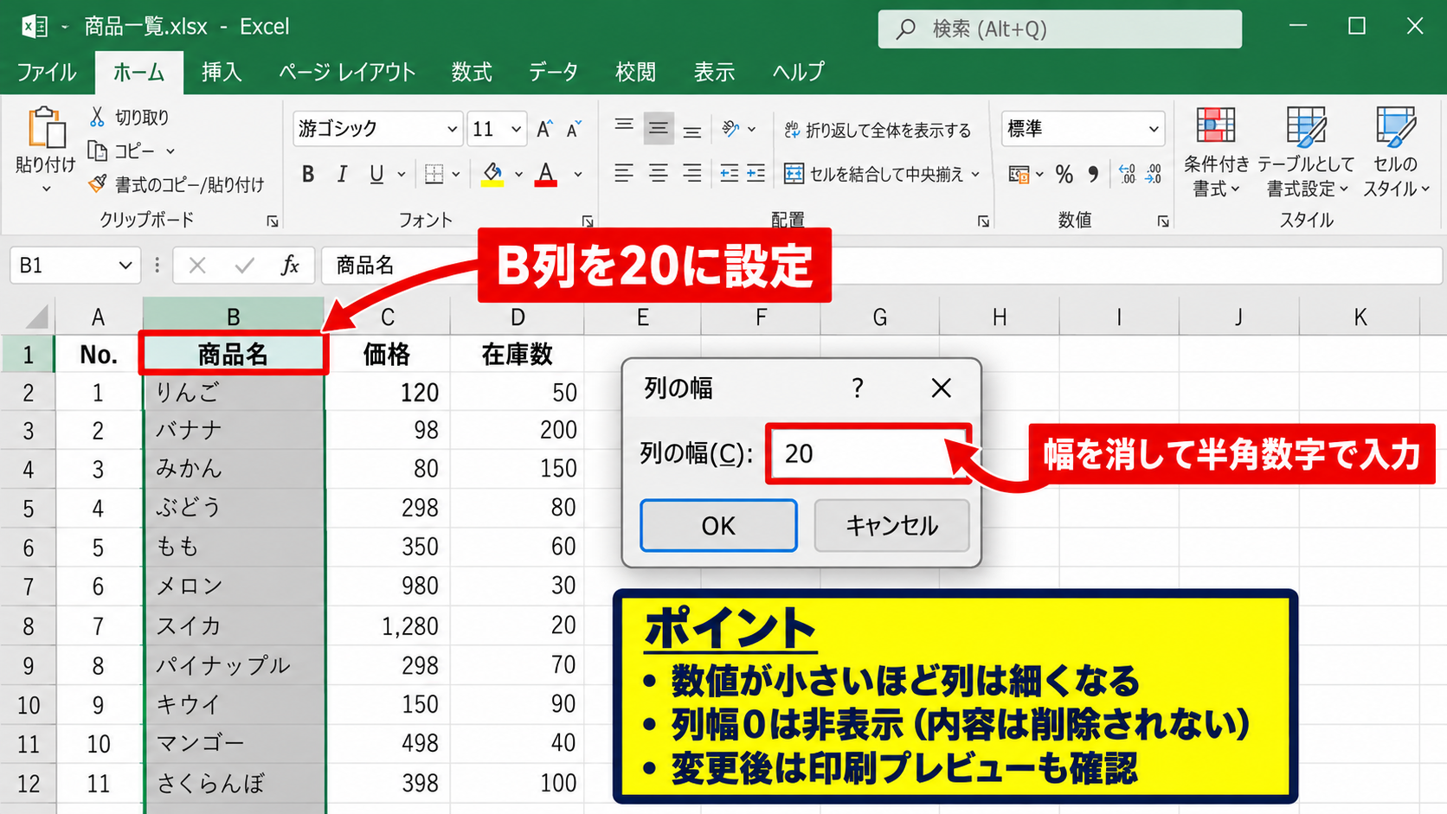Screen dimensions: 1447x814
Task: Open the font name dropdown 游ゴシック
Action: tap(452, 129)
